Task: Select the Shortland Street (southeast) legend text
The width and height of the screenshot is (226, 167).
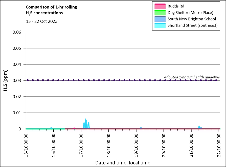Action: tap(192, 25)
